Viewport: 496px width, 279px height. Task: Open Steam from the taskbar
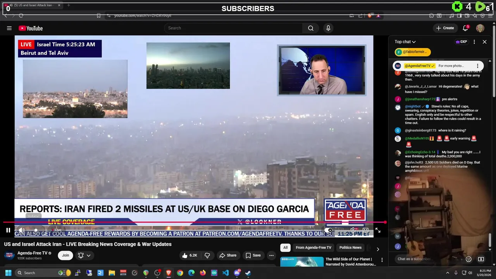click(248, 273)
